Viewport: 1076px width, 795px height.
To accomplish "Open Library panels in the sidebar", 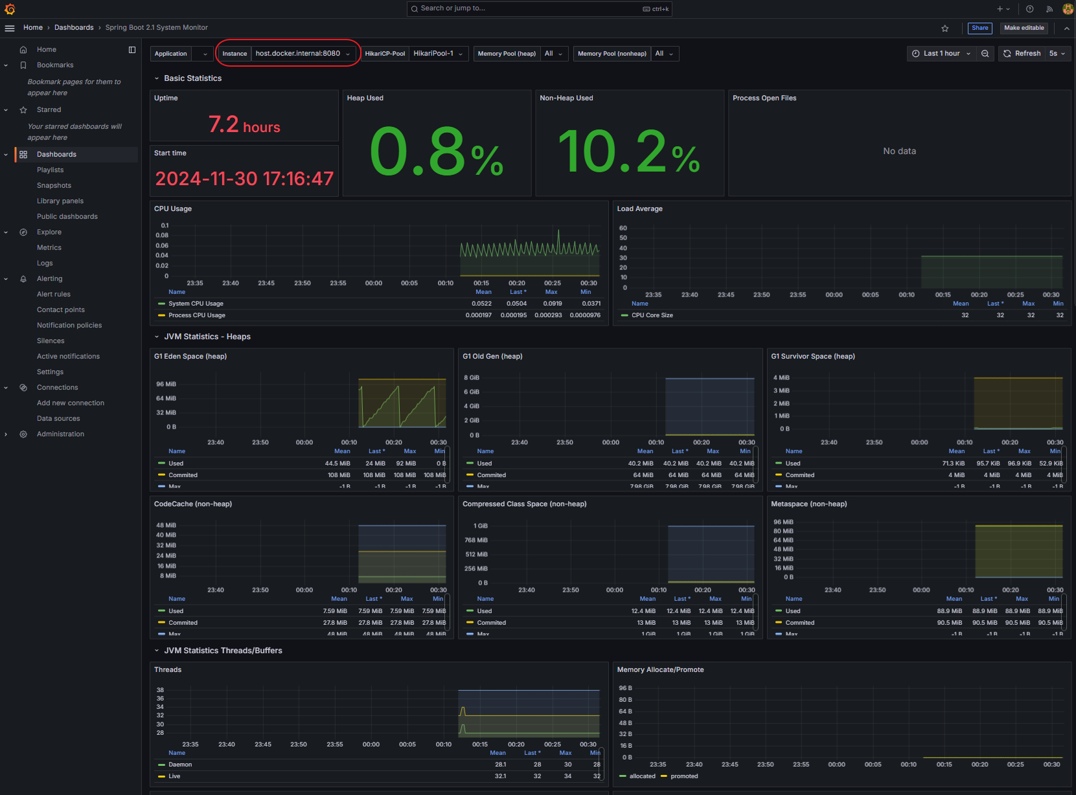I will click(60, 201).
